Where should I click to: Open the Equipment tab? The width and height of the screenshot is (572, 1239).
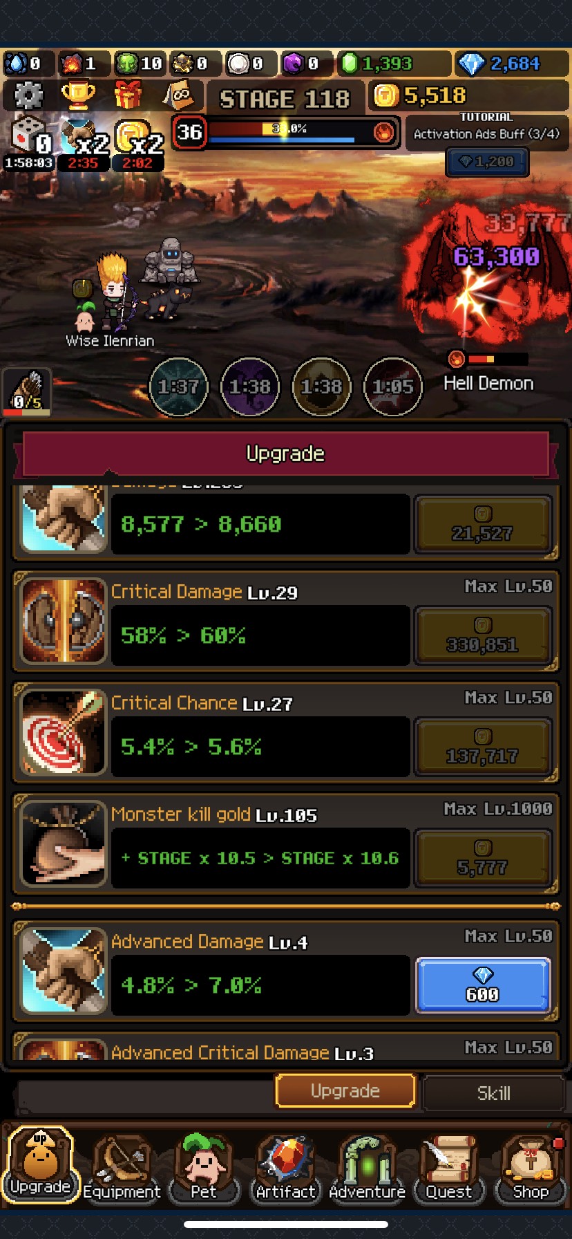pyautogui.click(x=122, y=1166)
